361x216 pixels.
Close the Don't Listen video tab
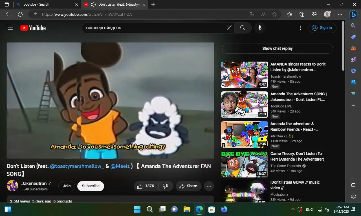(144, 4)
